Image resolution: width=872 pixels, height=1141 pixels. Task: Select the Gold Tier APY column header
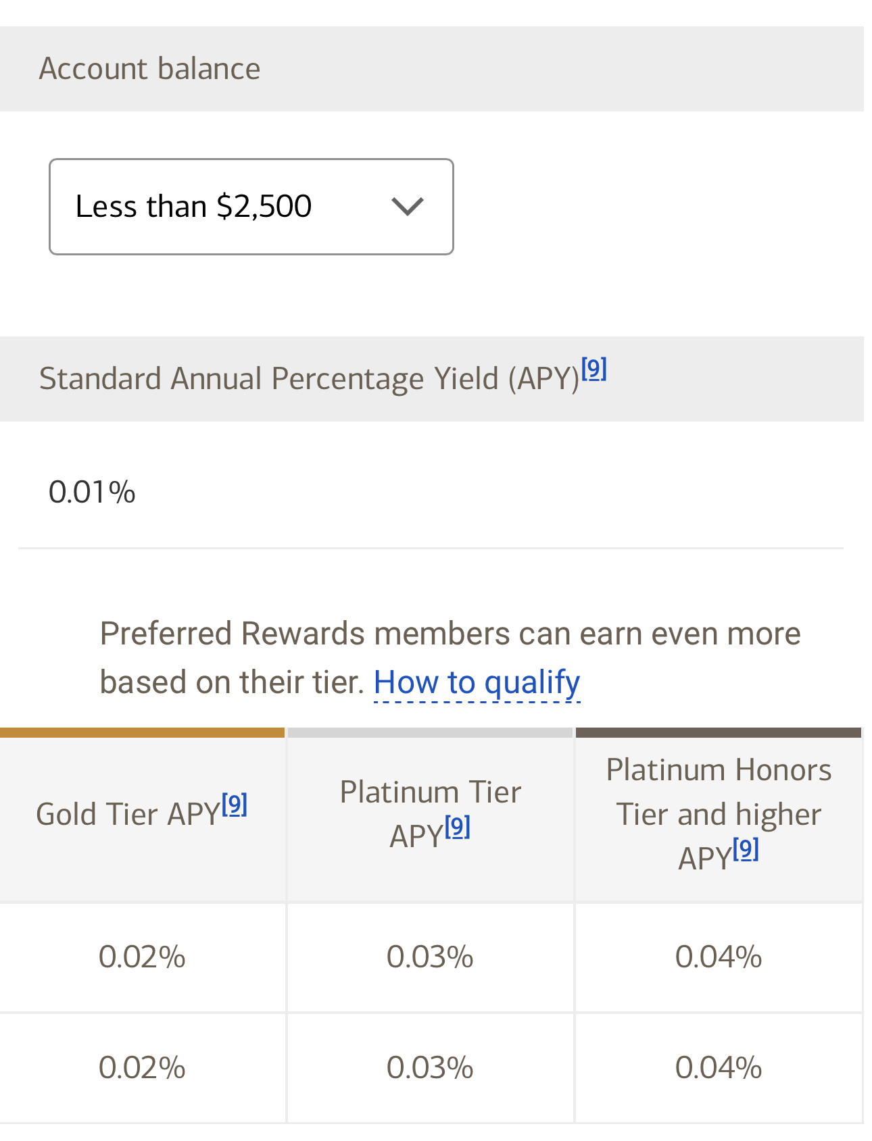click(x=128, y=814)
